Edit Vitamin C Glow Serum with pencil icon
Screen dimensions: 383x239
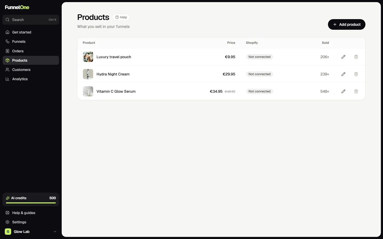343,91
